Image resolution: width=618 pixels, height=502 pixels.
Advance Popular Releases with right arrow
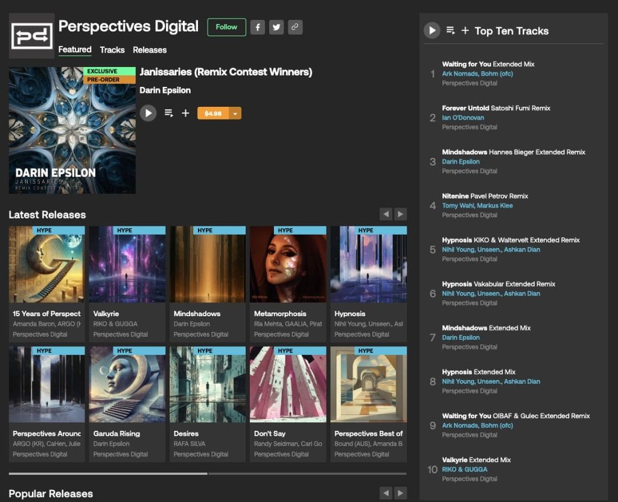click(x=400, y=494)
